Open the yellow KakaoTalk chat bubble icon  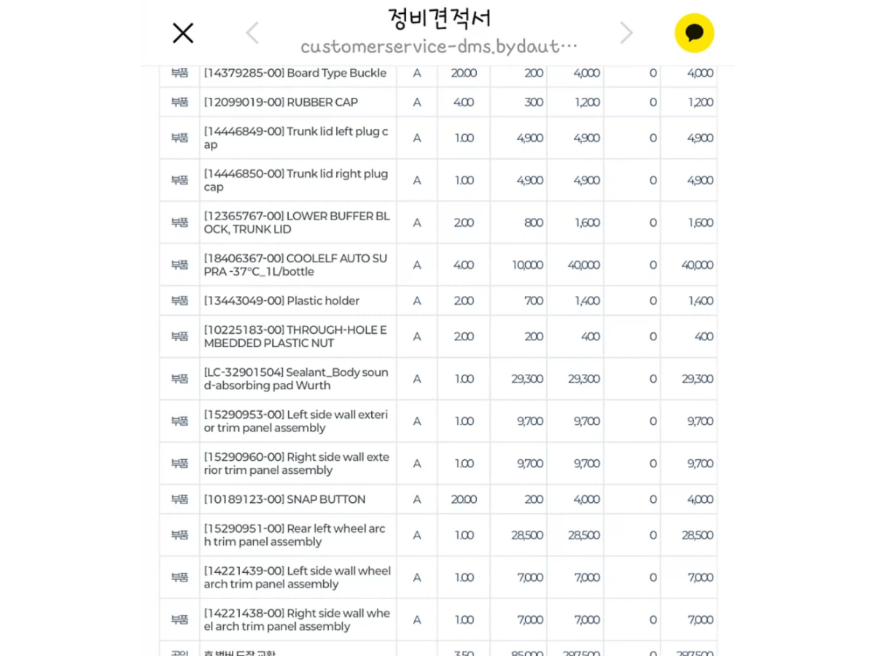pos(694,33)
